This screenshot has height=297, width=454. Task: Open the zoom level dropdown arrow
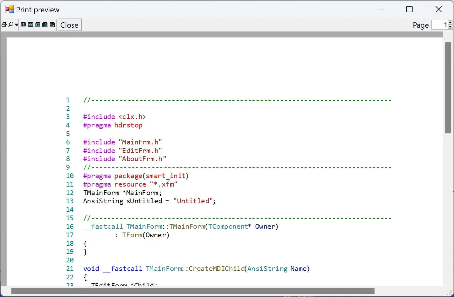point(16,25)
